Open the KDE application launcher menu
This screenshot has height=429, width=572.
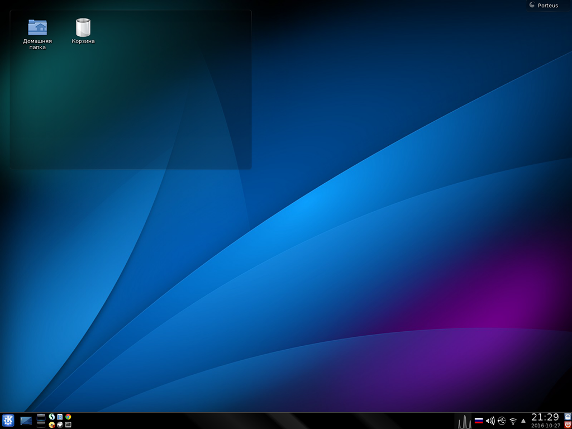click(x=8, y=421)
